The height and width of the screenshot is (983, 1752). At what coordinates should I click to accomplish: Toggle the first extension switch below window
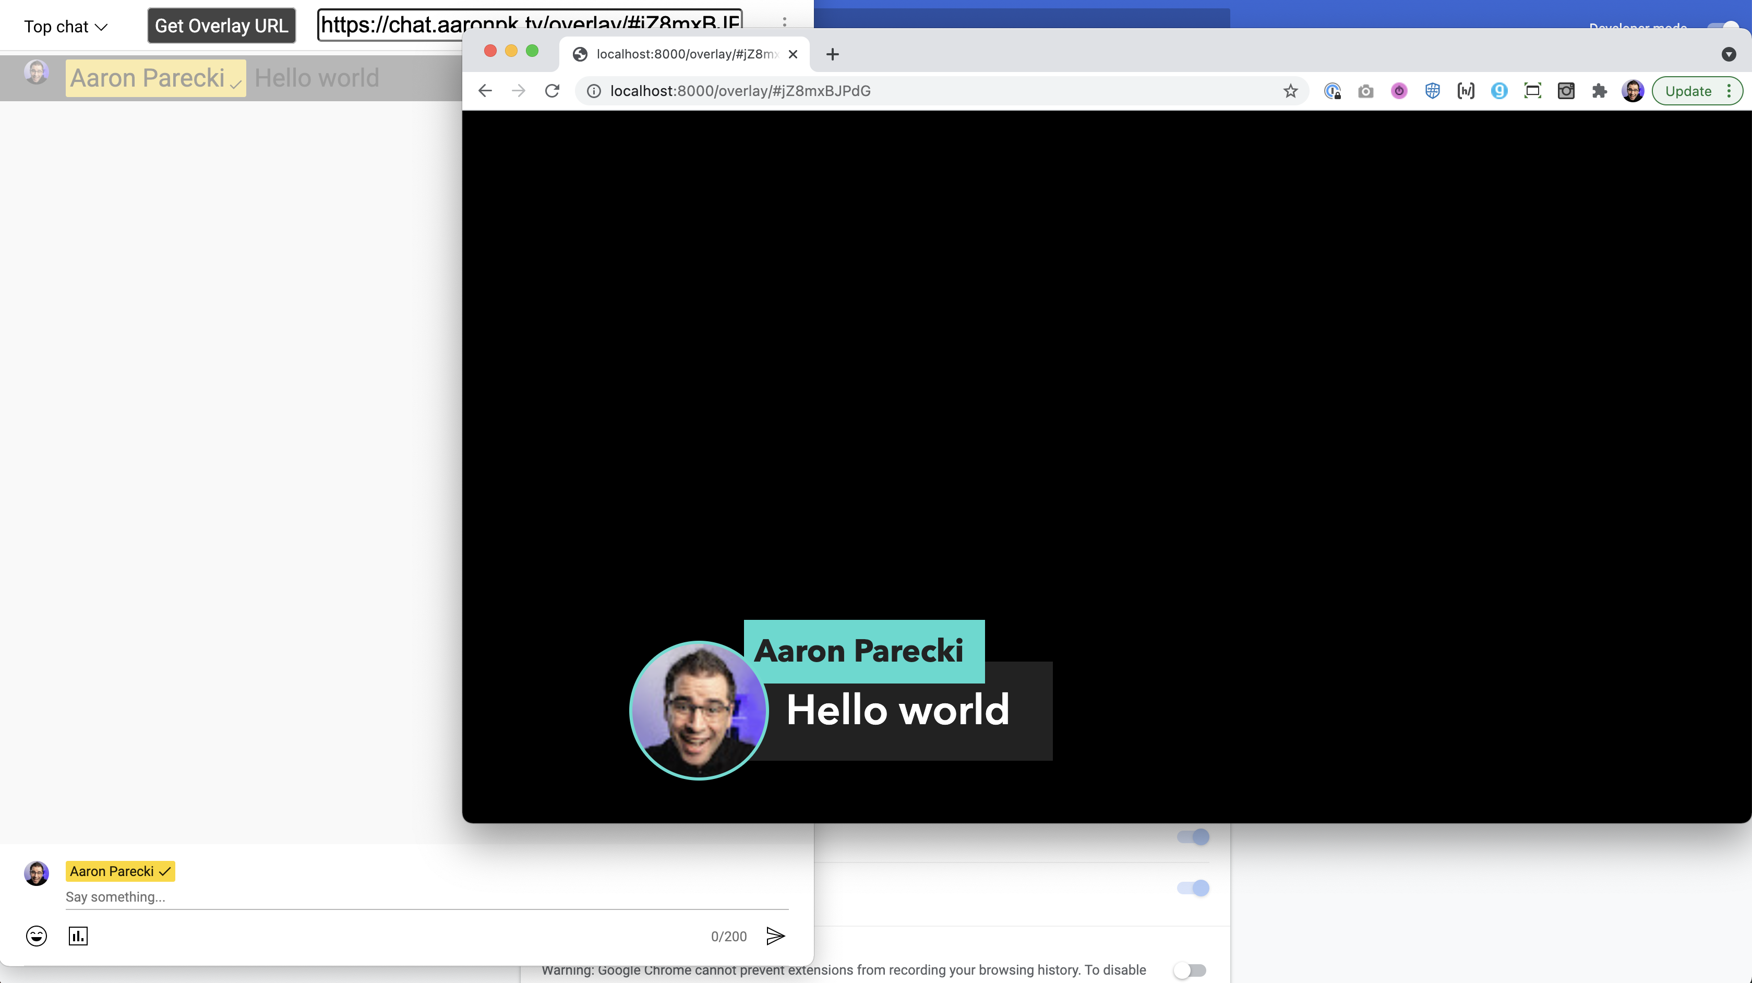pyautogui.click(x=1194, y=837)
